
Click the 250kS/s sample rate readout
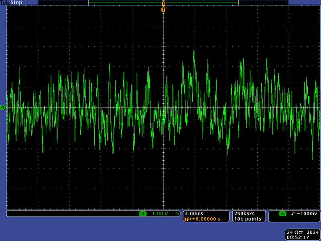(x=245, y=214)
